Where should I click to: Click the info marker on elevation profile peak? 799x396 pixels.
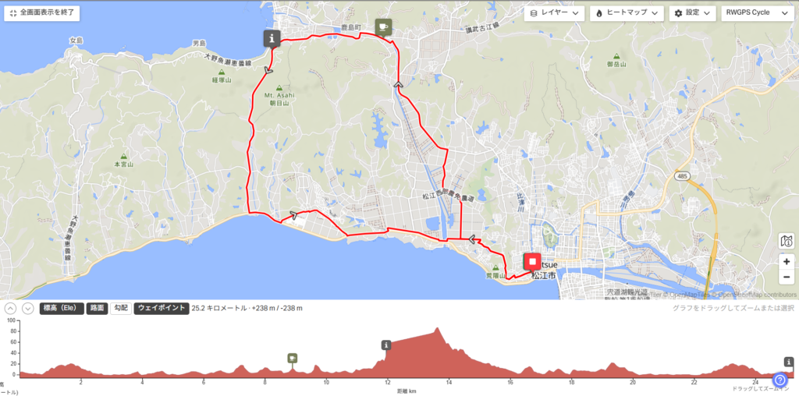[386, 345]
